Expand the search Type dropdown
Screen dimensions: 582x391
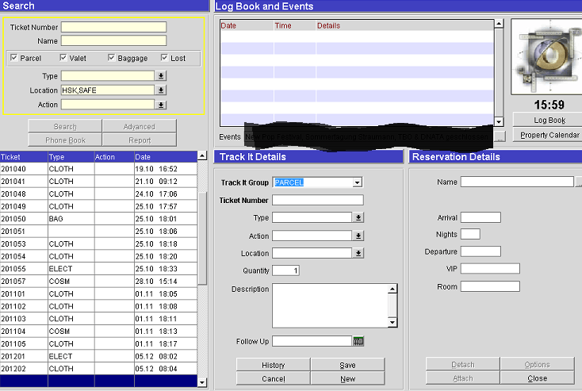[161, 76]
